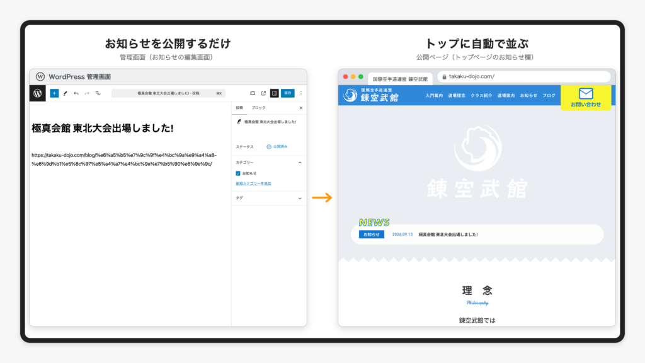
Task: Open the ブログ nav menu item
Action: pyautogui.click(x=549, y=96)
